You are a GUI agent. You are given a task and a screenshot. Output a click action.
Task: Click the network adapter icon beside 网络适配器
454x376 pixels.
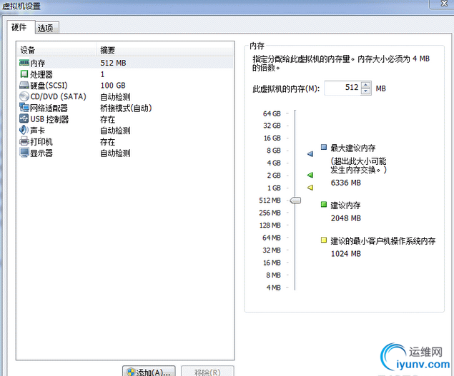(24, 108)
